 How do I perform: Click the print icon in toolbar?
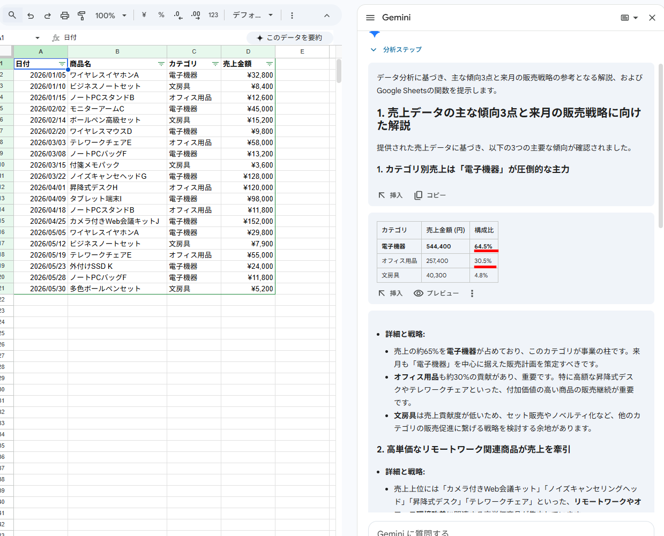tap(65, 16)
